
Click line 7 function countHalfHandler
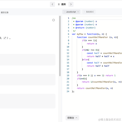coord(97,37)
